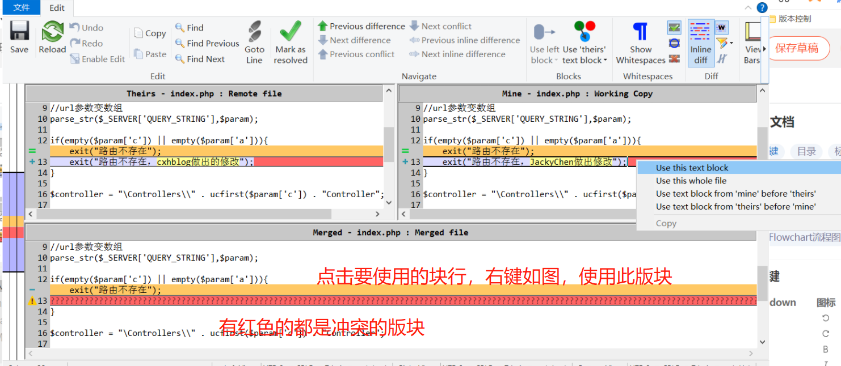
Task: Expand Use 'theirs' text block dropdown arrow
Action: tap(605, 61)
